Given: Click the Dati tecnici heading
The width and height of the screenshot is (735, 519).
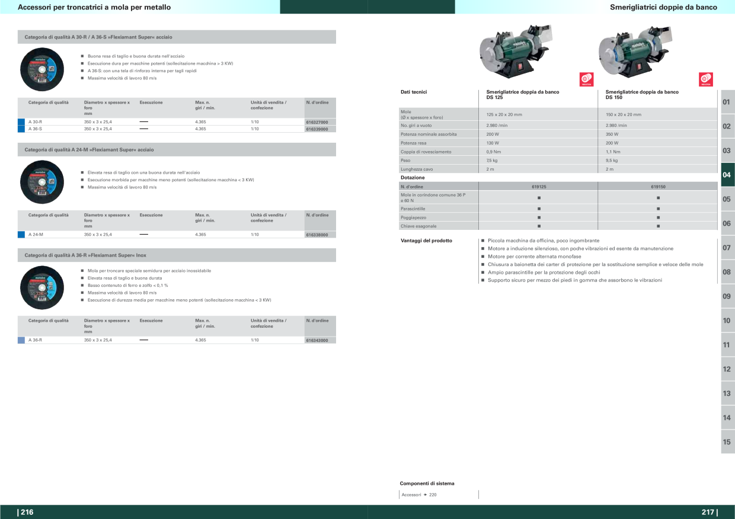Looking at the screenshot, I should (x=414, y=92).
